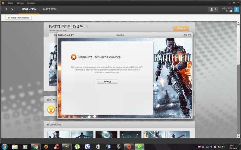Show hidden tray icons arrow
Image resolution: width=241 pixels, height=150 pixels.
195,147
